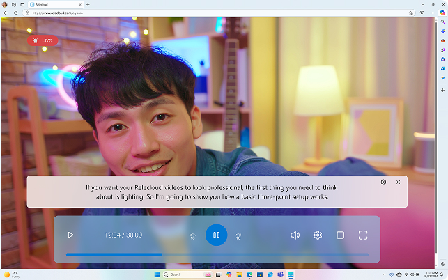
Task: Pause the video with the blue button
Action: coord(216,235)
